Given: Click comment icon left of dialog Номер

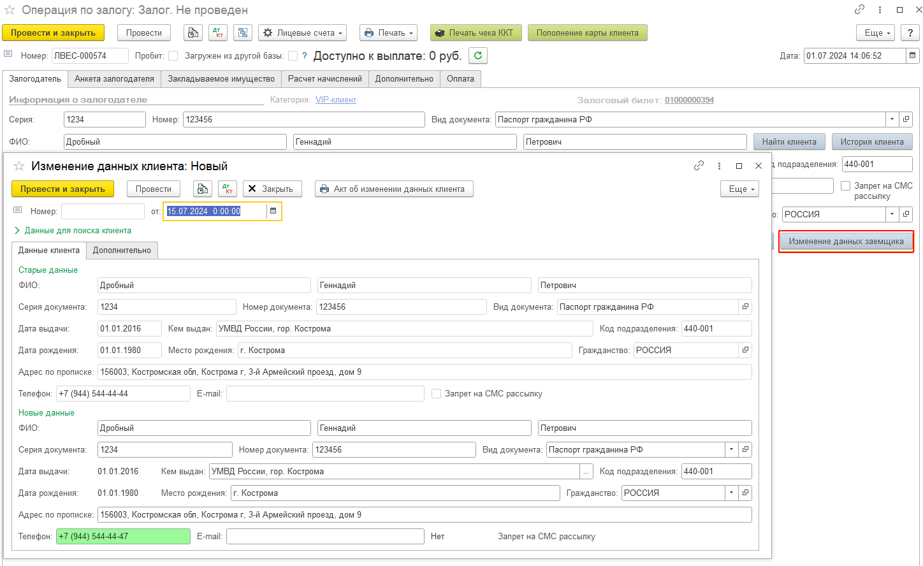Looking at the screenshot, I should tap(17, 210).
